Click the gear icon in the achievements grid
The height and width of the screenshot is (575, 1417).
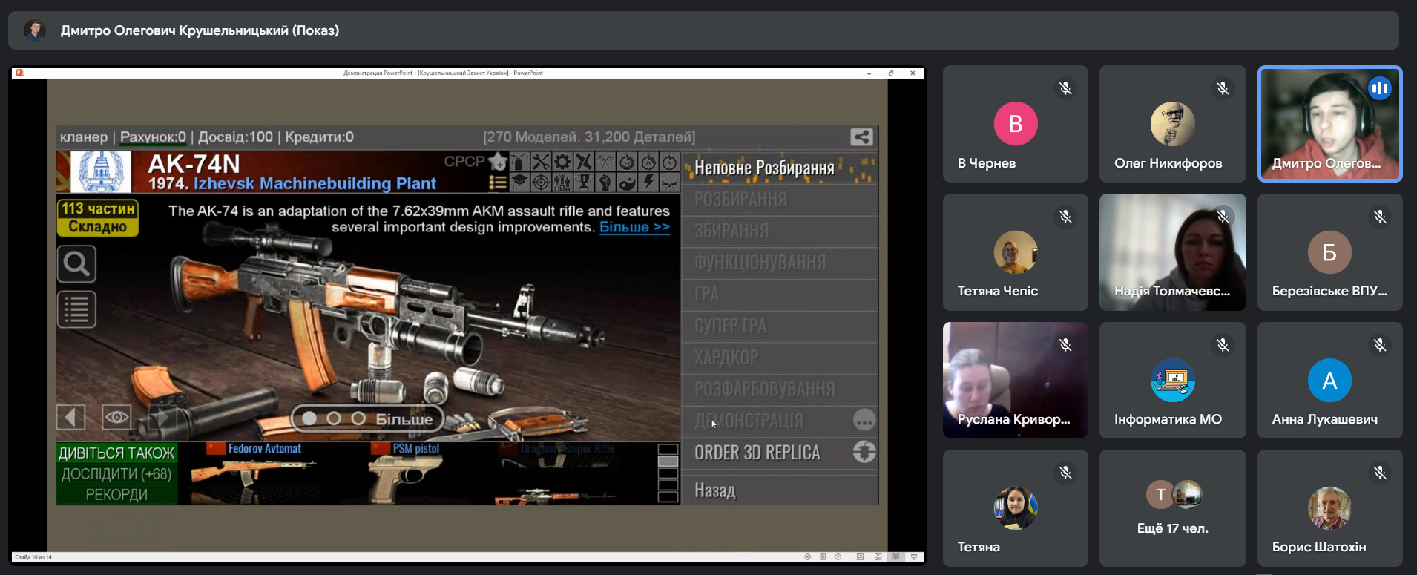click(562, 162)
